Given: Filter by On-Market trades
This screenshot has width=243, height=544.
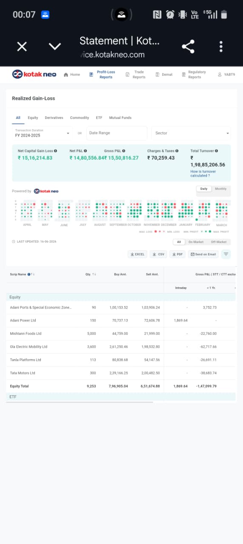Looking at the screenshot, I should 196,242.
